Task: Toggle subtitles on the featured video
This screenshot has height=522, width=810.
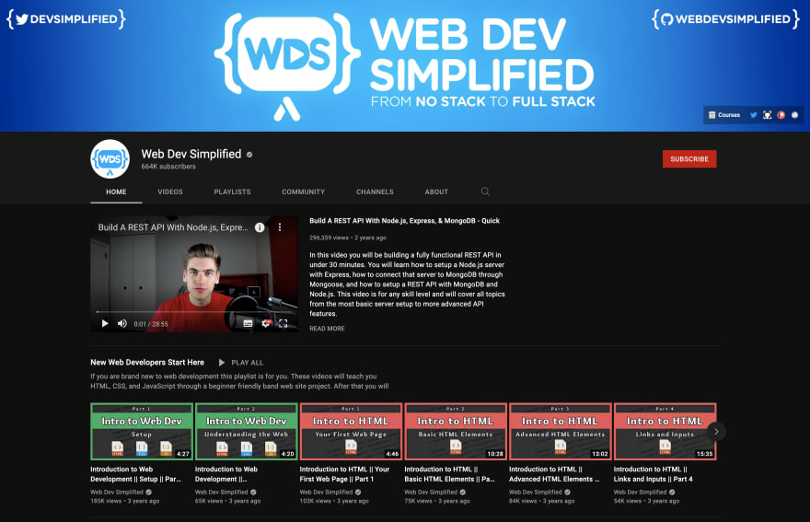Action: 248,323
